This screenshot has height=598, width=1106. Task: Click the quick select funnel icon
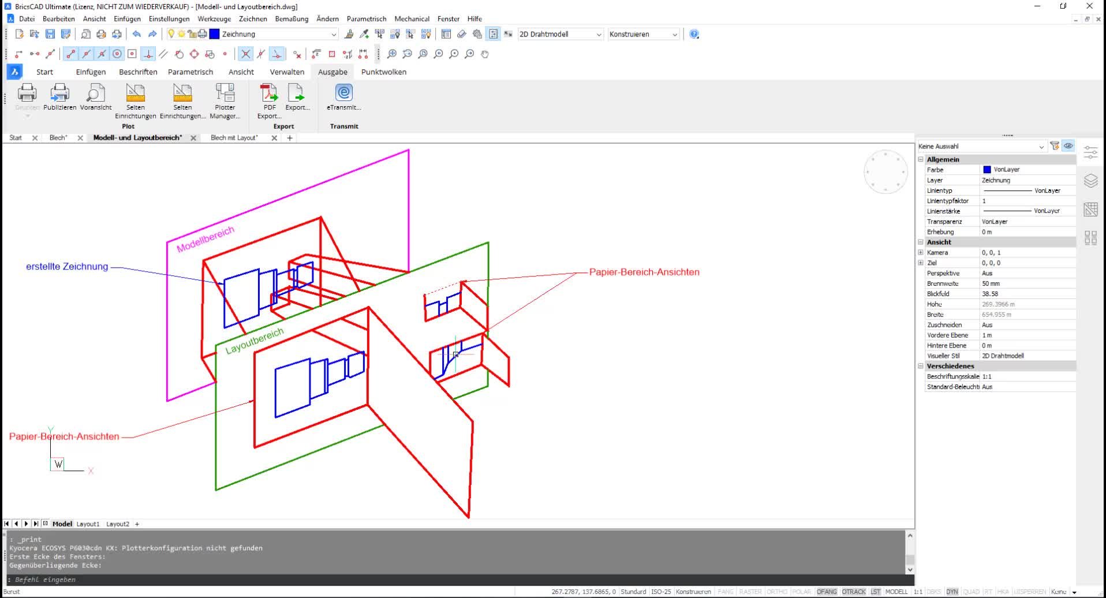click(x=1055, y=146)
